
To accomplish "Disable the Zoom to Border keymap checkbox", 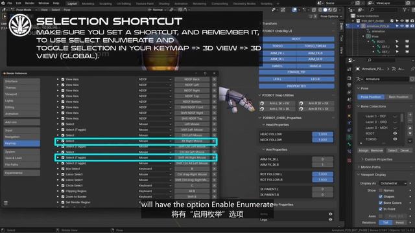I will [x=63, y=197].
